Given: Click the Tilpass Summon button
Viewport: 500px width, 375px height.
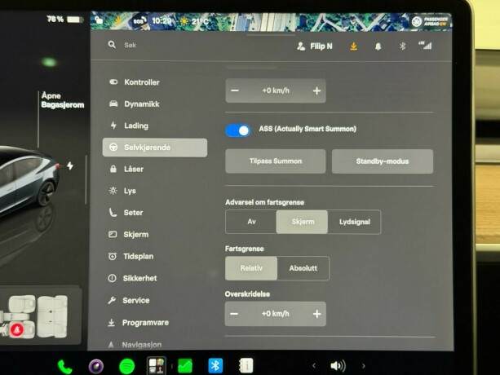Looking at the screenshot, I should 276,161.
